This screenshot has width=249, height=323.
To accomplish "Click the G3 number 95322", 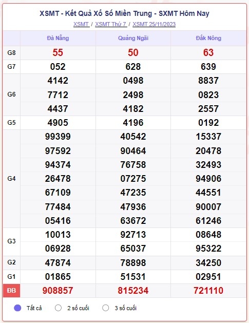I will point(208,249).
